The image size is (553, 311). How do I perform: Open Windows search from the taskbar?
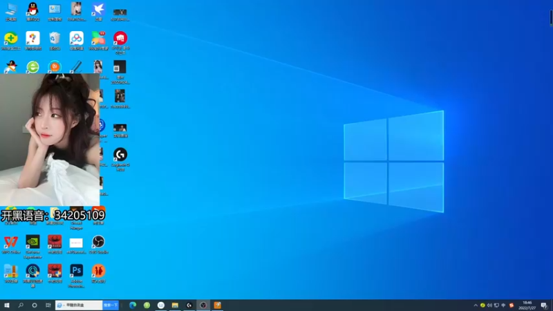(21, 305)
